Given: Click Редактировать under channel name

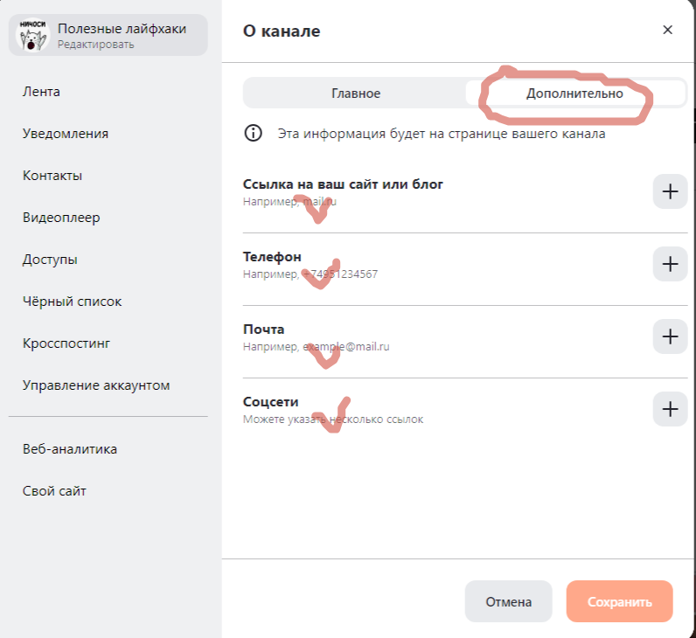Looking at the screenshot, I should point(96,45).
